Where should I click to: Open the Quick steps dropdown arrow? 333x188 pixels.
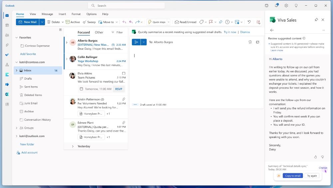(x=168, y=22)
